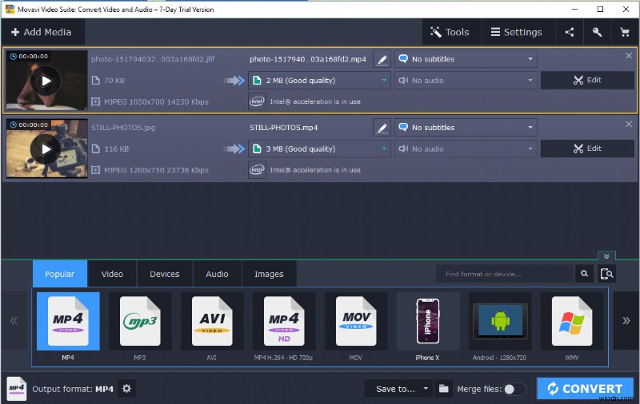Play the STILL-PHOTOS.jpg thumbnail preview
Image resolution: width=640 pixels, height=404 pixels.
point(46,149)
